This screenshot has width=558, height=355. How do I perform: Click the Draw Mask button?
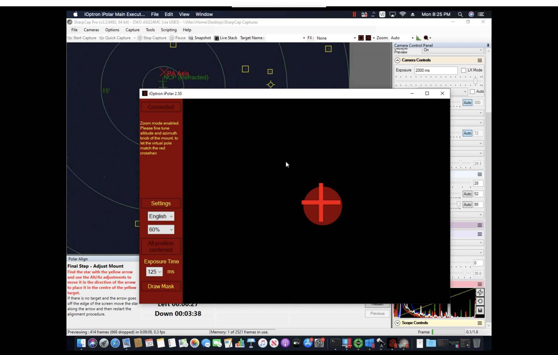point(161,286)
